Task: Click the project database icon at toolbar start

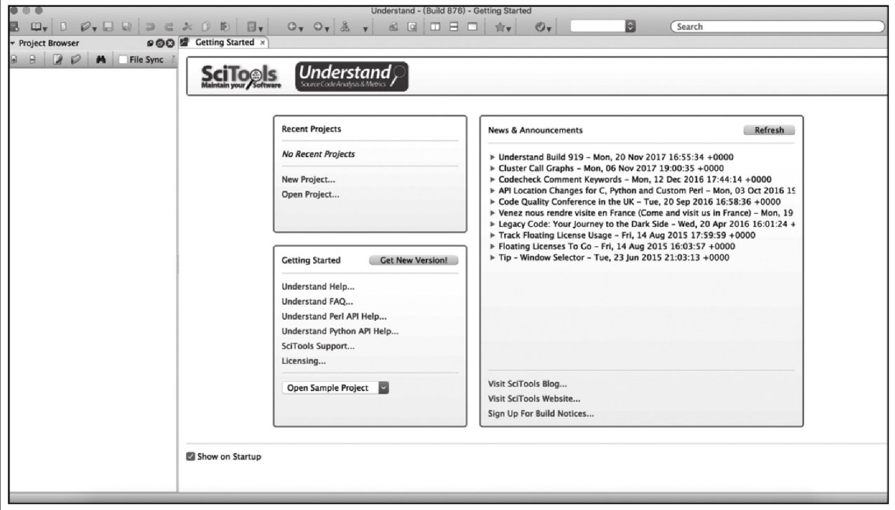Action: click(x=15, y=27)
